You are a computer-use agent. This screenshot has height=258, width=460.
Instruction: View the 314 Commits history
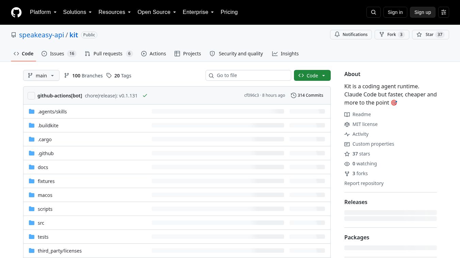(307, 95)
